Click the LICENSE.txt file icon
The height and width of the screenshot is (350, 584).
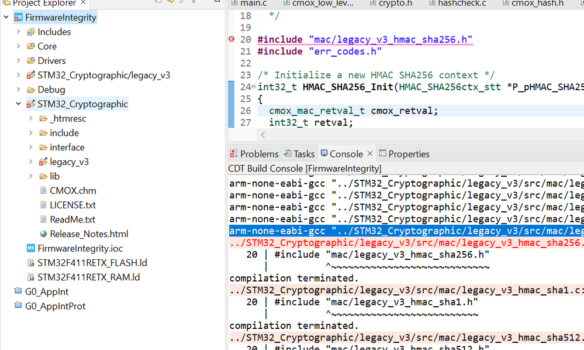pos(43,205)
